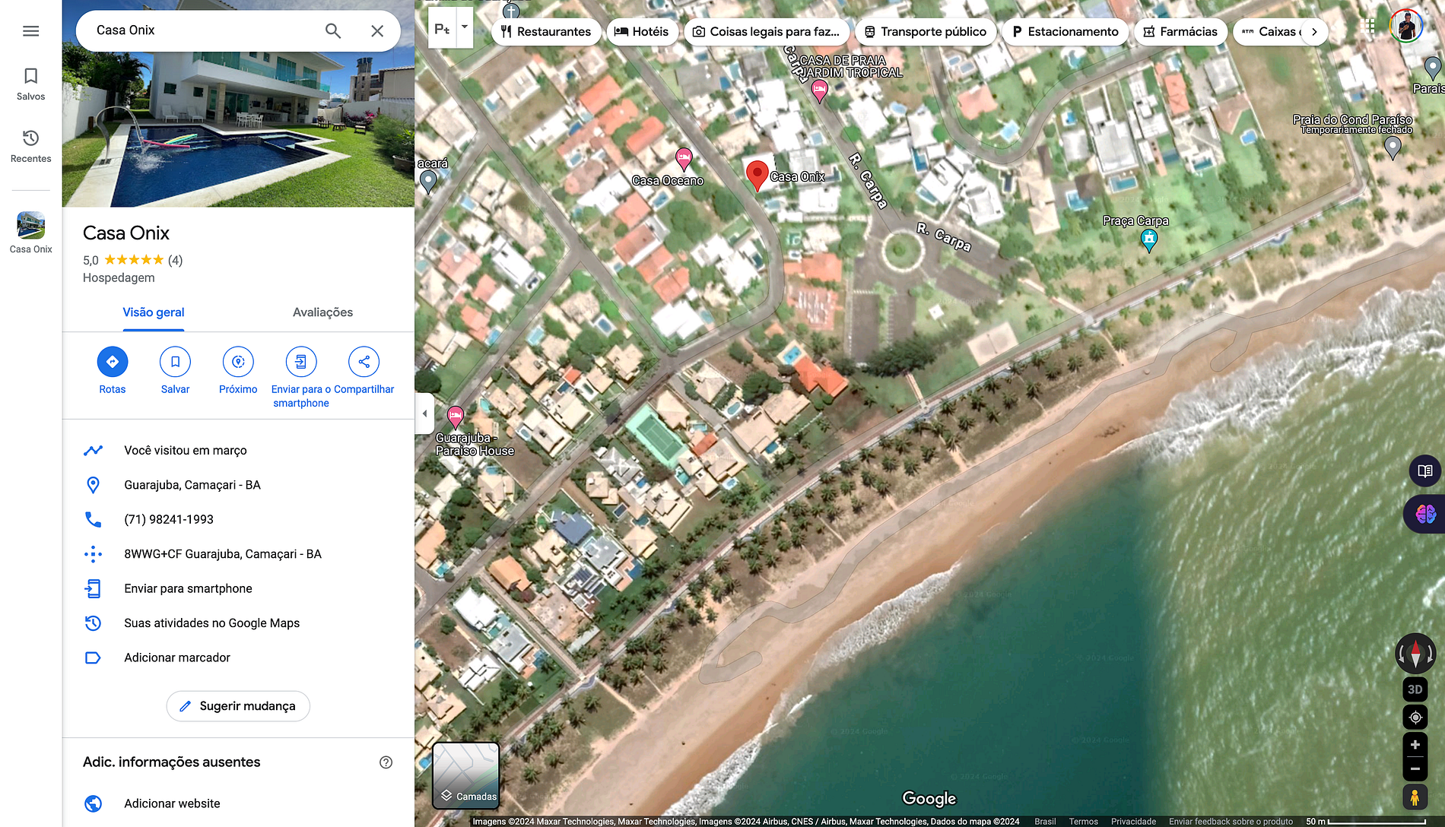Clear the search box with X
1445x827 pixels.
click(377, 31)
